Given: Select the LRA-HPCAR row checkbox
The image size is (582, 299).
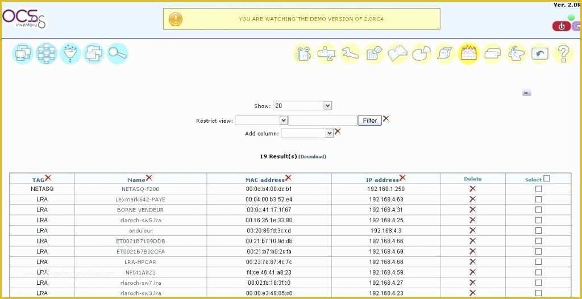Looking at the screenshot, I should 539,261.
